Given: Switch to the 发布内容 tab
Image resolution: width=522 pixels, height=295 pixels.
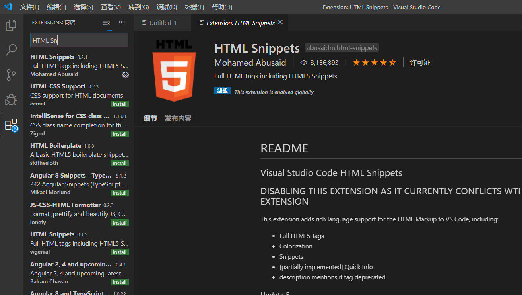Looking at the screenshot, I should point(178,118).
